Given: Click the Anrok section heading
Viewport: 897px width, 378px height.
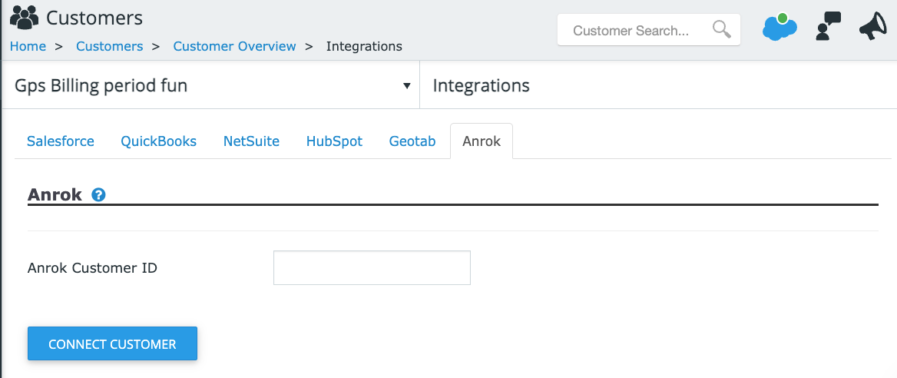Looking at the screenshot, I should coord(55,194).
